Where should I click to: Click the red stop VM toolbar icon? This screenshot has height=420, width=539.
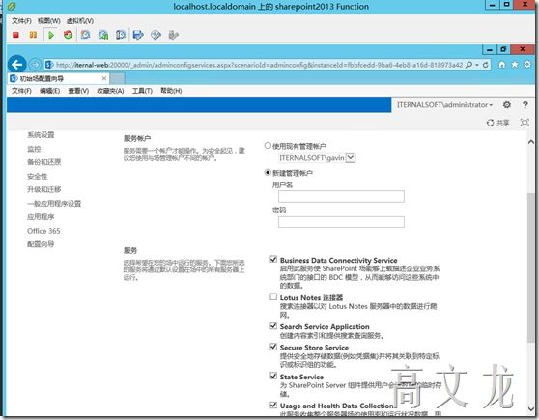[x=15, y=35]
